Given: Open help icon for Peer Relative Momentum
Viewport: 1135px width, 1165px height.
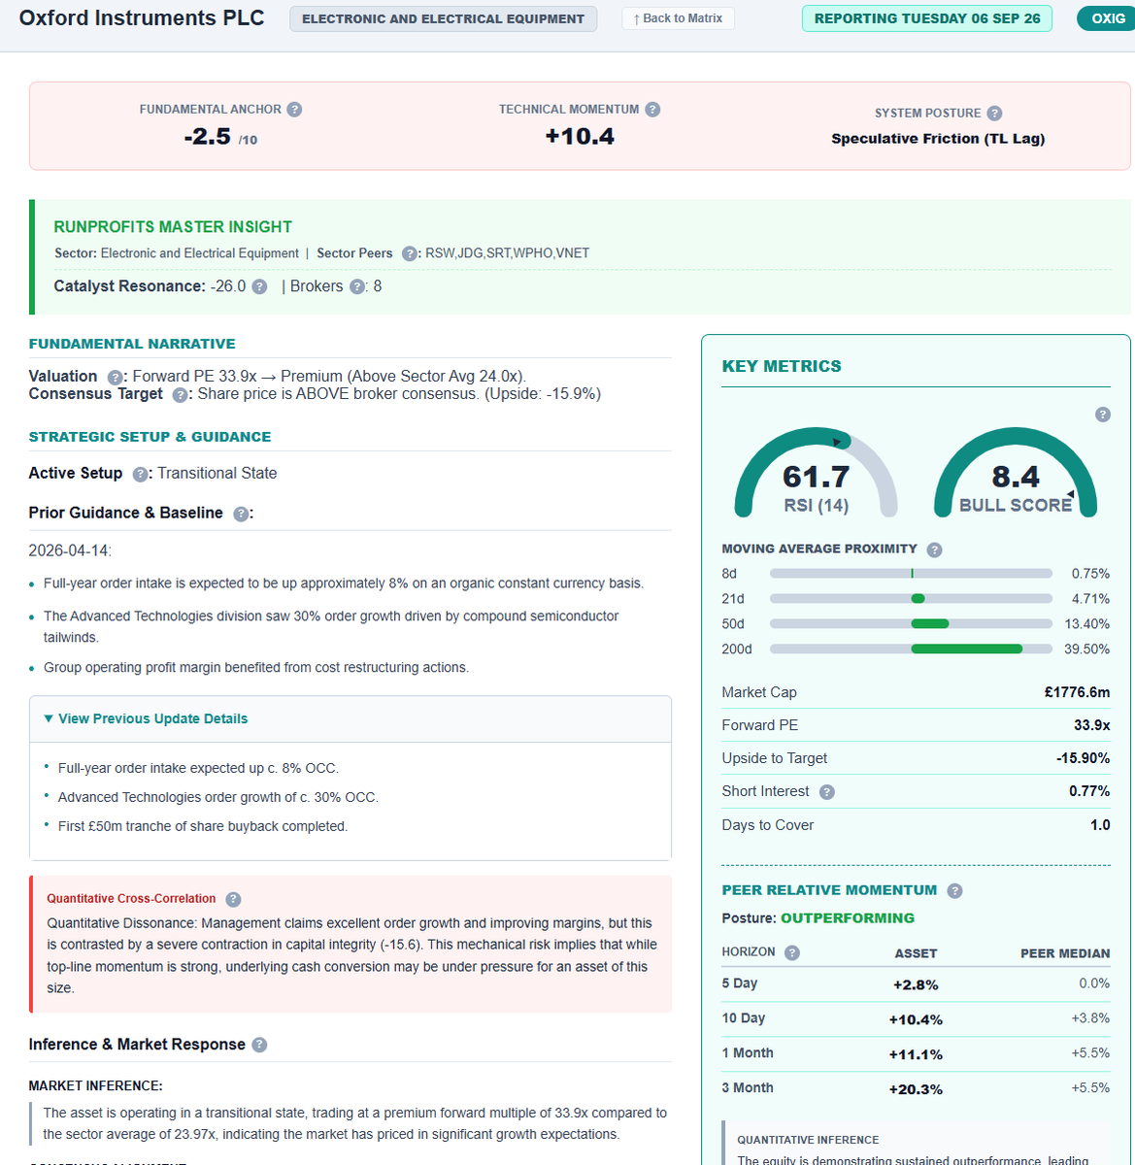Looking at the screenshot, I should 954,890.
